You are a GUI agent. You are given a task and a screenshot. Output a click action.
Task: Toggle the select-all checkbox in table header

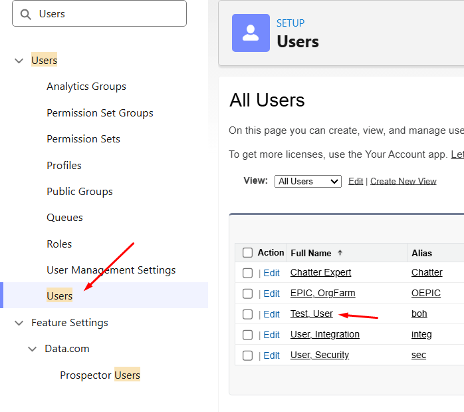click(x=248, y=253)
